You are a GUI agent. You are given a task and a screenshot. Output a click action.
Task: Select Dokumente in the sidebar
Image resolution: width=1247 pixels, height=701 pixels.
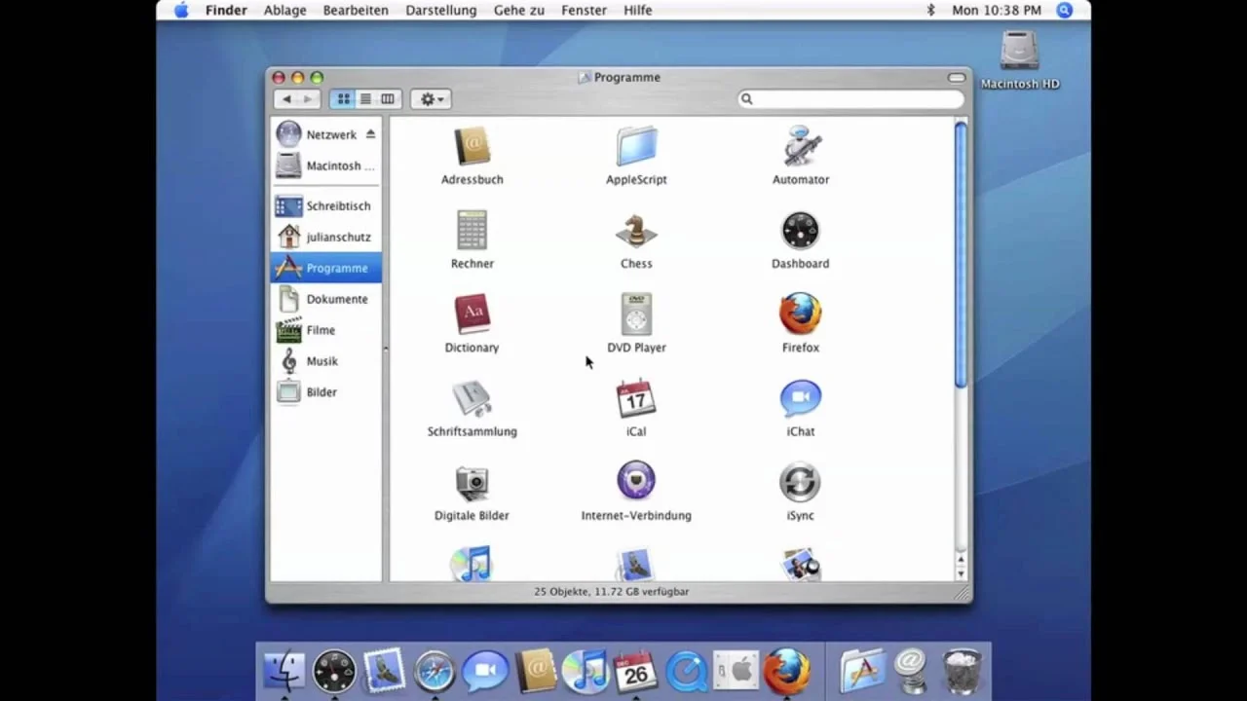coord(325,299)
